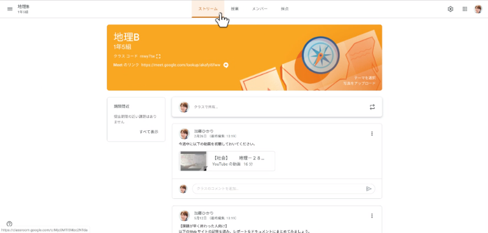The width and height of the screenshot is (488, 233).
Task: Open the main hamburger menu
Action: (x=10, y=9)
